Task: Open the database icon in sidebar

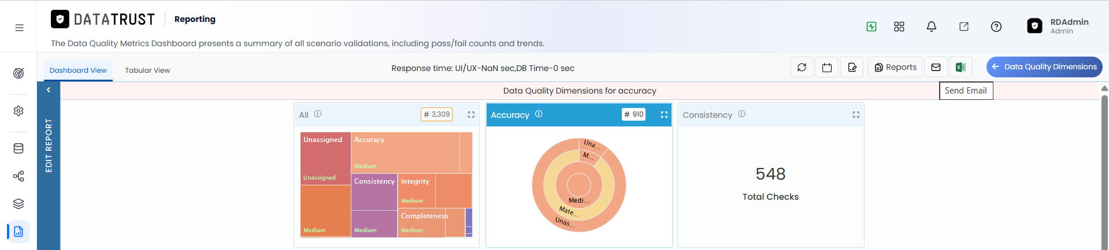Action: [18, 148]
